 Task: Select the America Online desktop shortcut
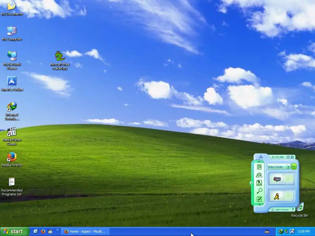pyautogui.click(x=12, y=84)
